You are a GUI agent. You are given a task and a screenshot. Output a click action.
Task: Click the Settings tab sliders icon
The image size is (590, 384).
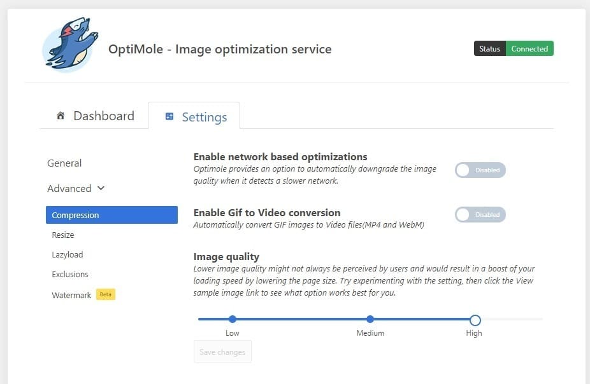(169, 116)
